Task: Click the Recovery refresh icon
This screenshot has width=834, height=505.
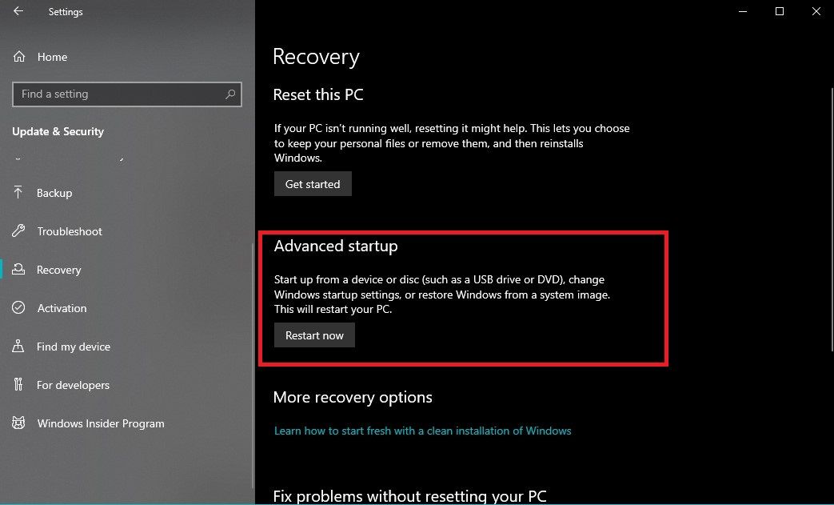Action: coord(18,270)
